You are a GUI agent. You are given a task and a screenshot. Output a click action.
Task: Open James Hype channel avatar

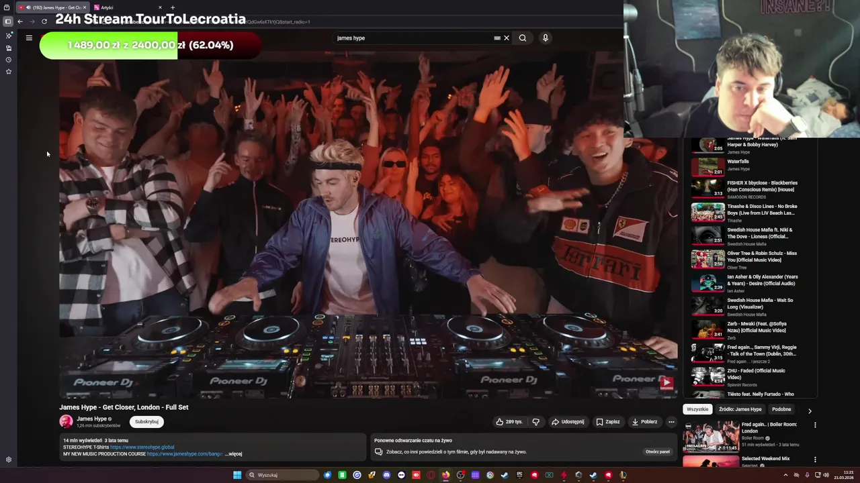pyautogui.click(x=66, y=421)
